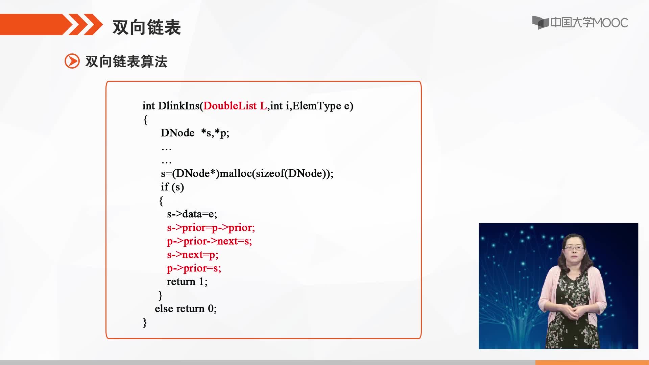Click the 双向链表 title menu item
The height and width of the screenshot is (365, 649).
(x=147, y=27)
